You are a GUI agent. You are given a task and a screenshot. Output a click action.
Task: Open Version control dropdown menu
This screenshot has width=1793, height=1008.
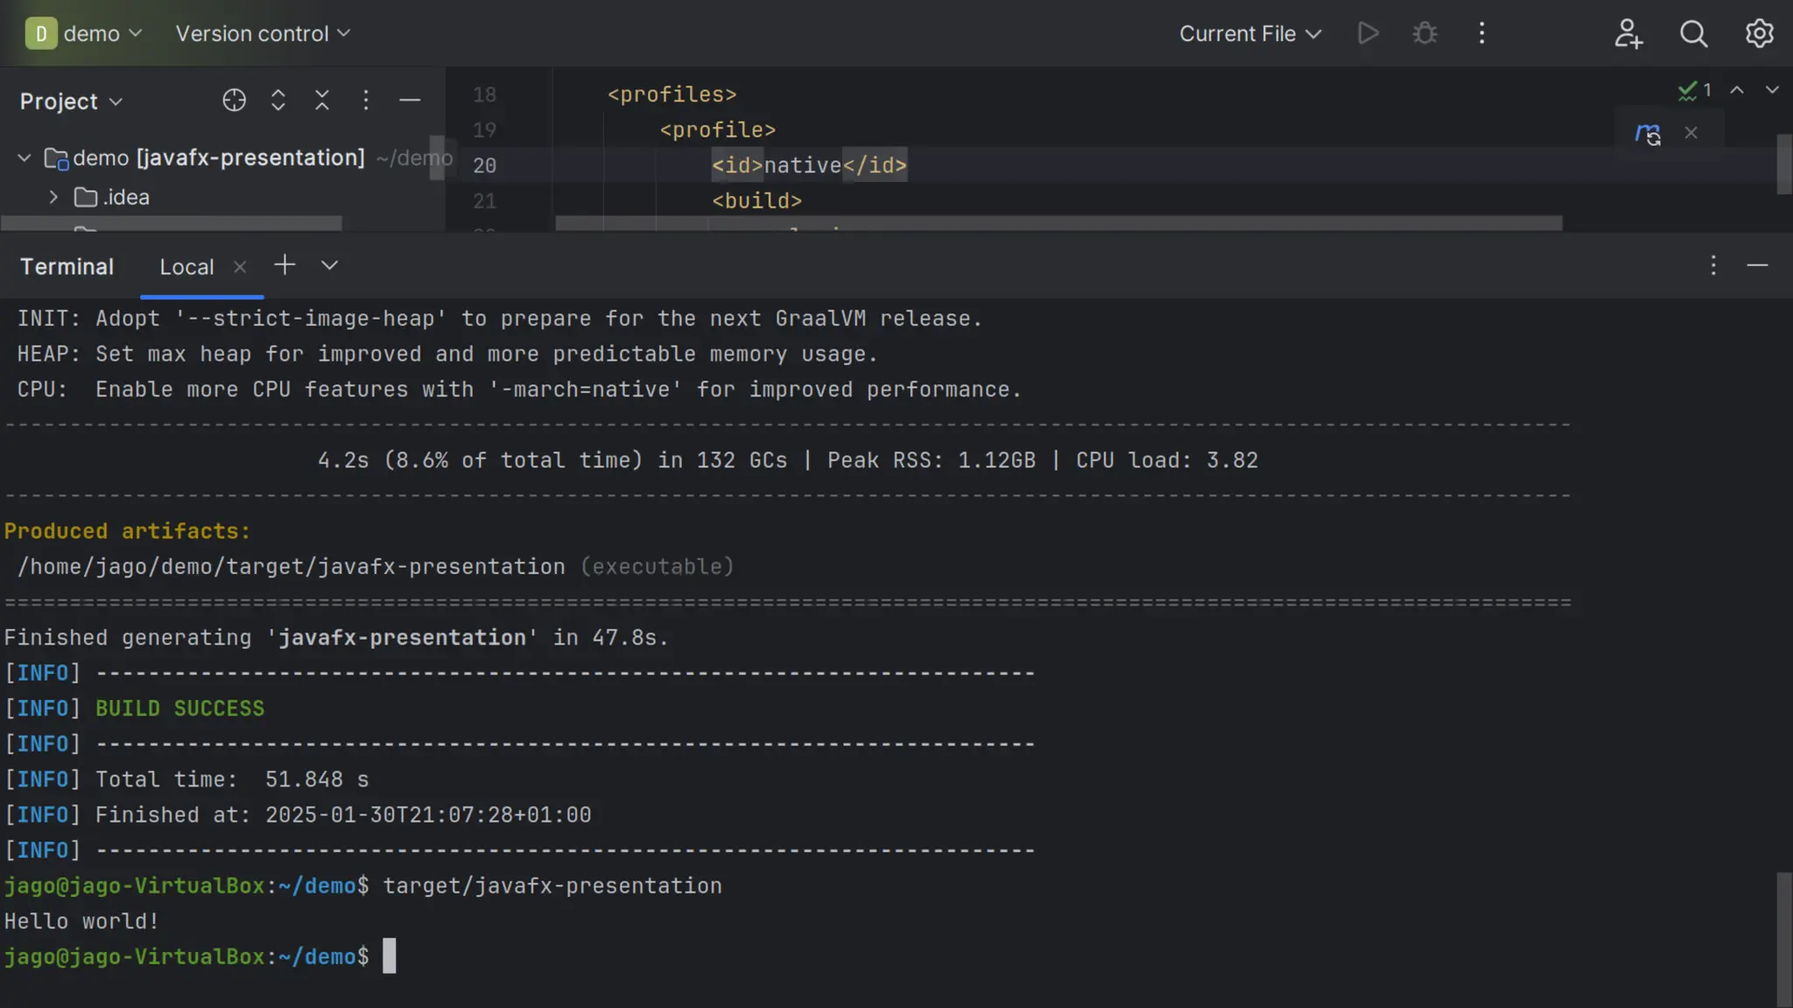coord(263,33)
